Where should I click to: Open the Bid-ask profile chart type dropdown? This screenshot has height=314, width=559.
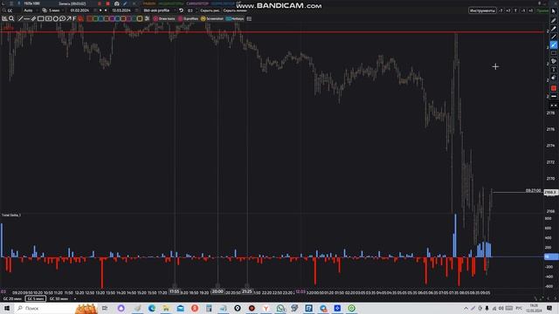tap(159, 10)
